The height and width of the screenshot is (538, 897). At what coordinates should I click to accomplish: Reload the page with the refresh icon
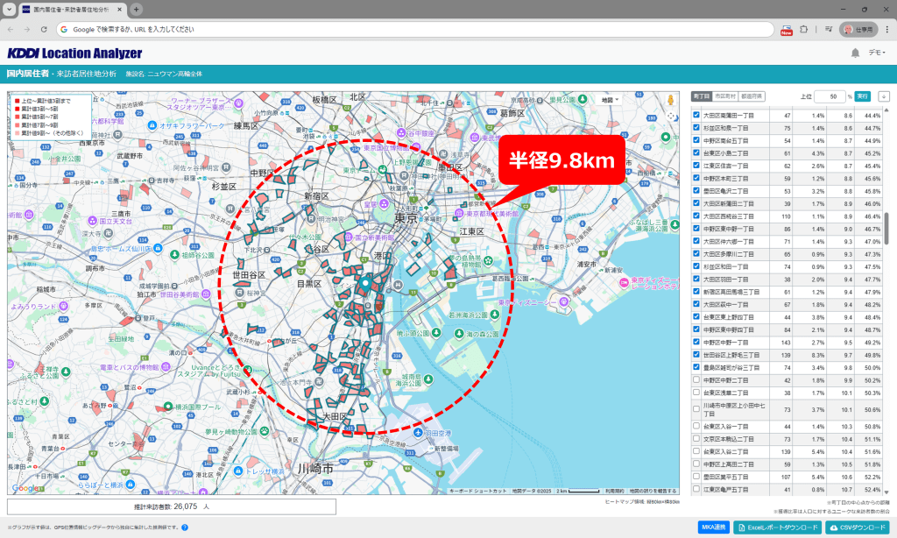44,29
